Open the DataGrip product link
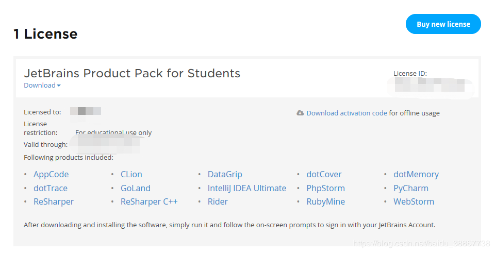Screen dimensions: 495x253 [225, 175]
